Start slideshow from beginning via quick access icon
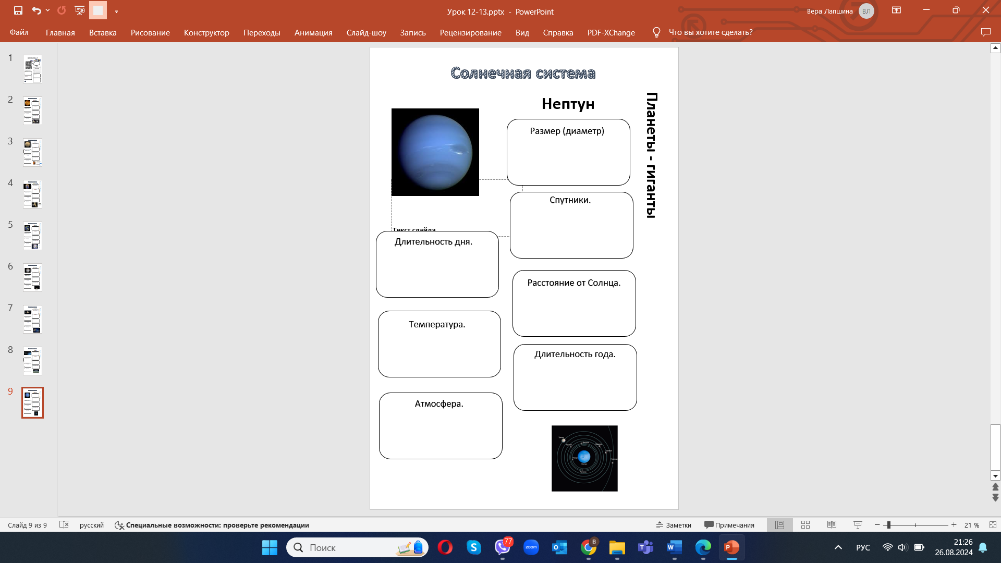 [80, 10]
